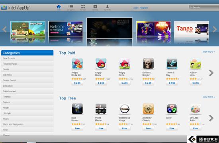Click the Top Paid section heading
Screen dimensions: 219x143
[x=67, y=53]
